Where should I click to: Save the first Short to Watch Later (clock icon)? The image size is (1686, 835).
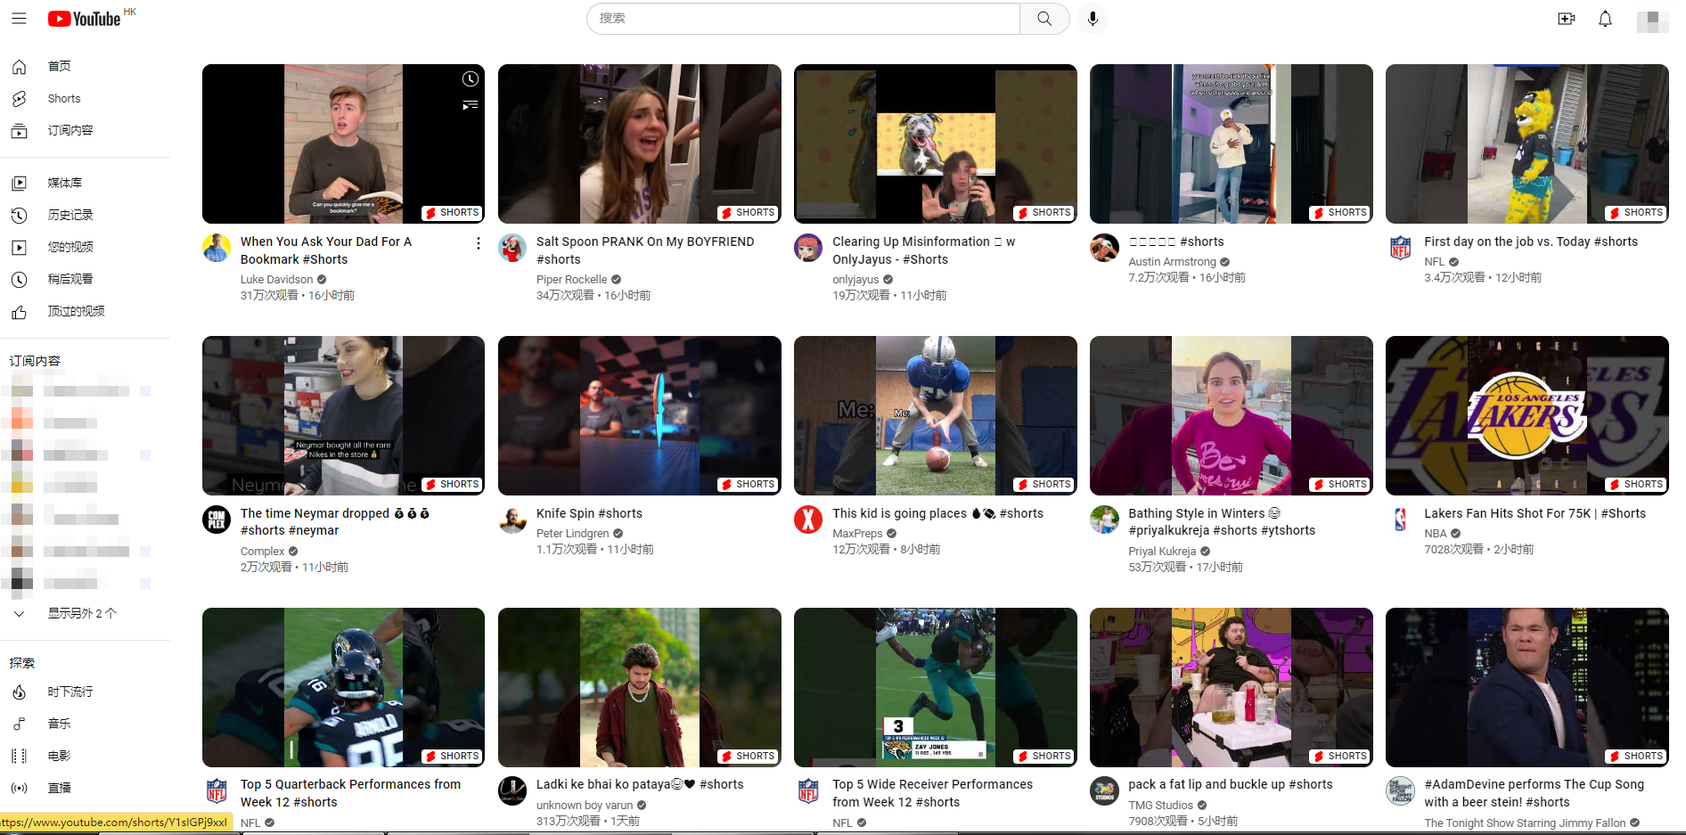(470, 78)
